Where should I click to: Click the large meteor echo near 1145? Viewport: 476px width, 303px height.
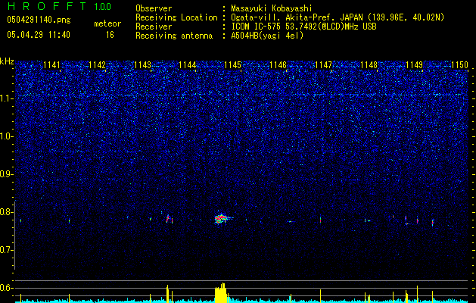click(222, 218)
